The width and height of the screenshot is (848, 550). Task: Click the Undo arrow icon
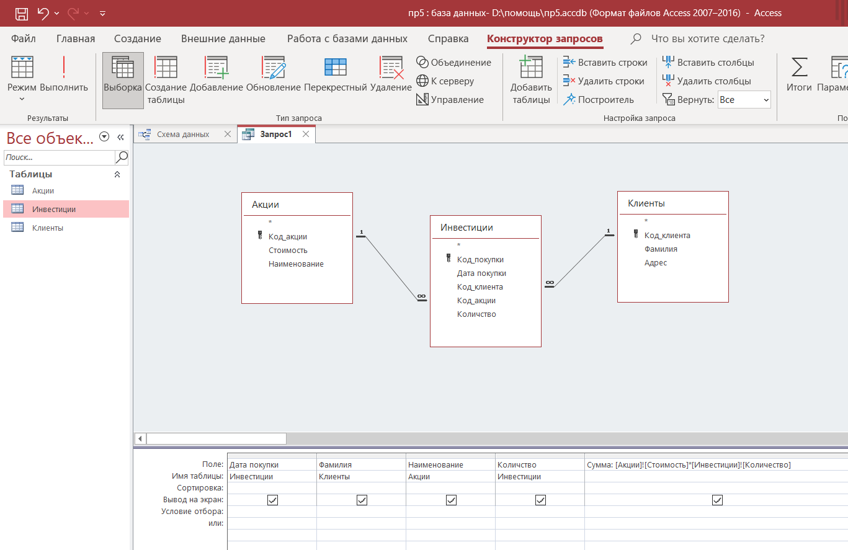[x=43, y=12]
